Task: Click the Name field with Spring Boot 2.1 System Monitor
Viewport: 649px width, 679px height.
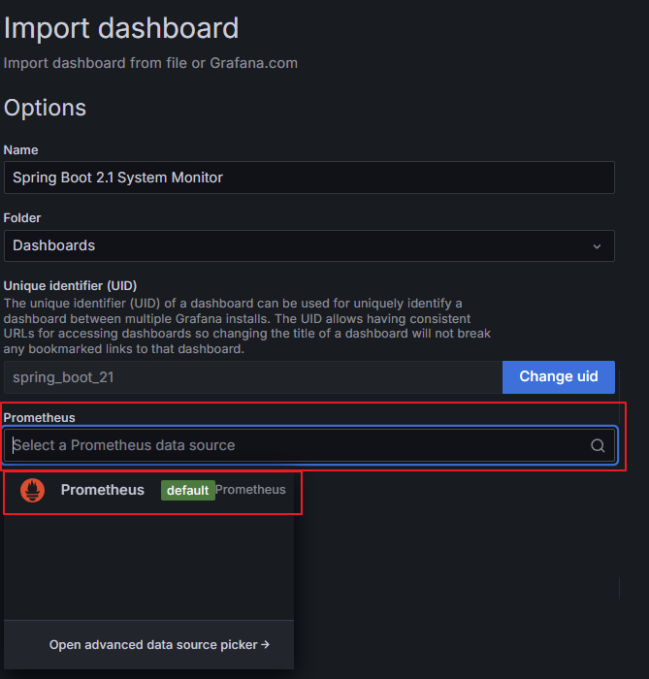Action: click(309, 178)
